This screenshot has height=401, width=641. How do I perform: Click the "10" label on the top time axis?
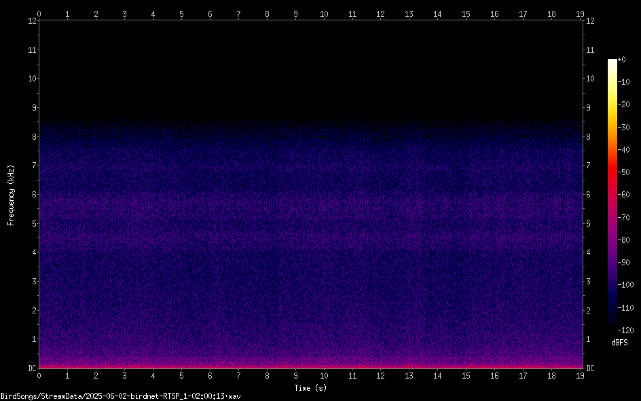(324, 14)
